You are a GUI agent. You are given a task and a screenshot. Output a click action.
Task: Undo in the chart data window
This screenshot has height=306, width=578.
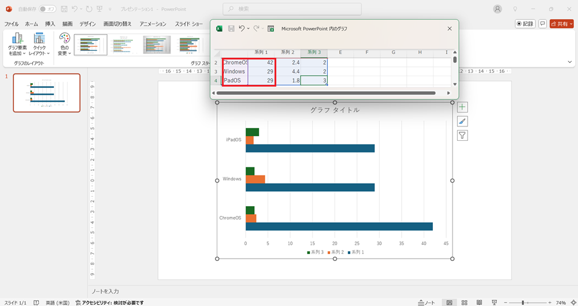(242, 28)
